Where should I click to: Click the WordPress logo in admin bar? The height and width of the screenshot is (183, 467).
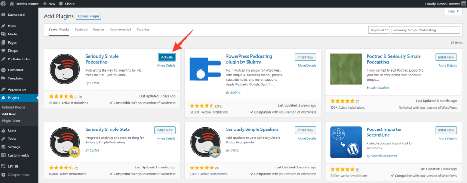click(4, 3)
